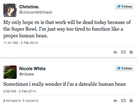This screenshot has width=137, height=105.
Task: Retweet Christine's Super Bowl tweet
Action: coord(123,52)
